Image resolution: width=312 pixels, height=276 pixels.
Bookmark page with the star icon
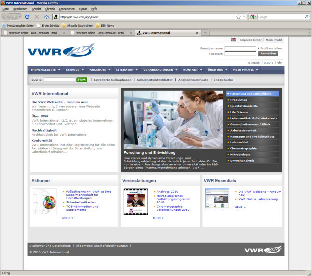[x=238, y=17]
